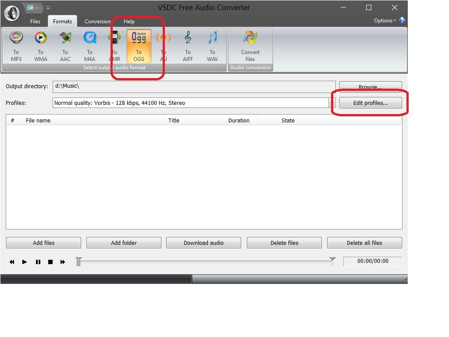Open the round speaker application menu button

[12, 13]
